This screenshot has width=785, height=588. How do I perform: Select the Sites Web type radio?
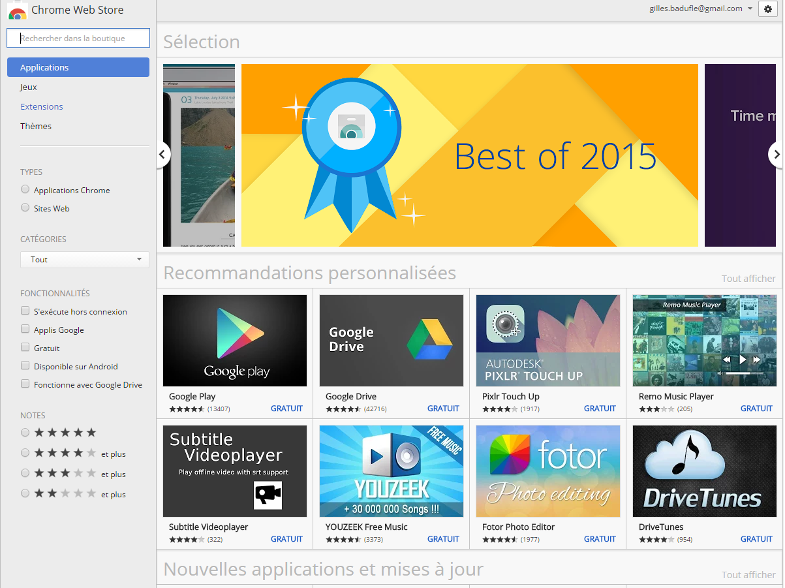click(x=25, y=208)
